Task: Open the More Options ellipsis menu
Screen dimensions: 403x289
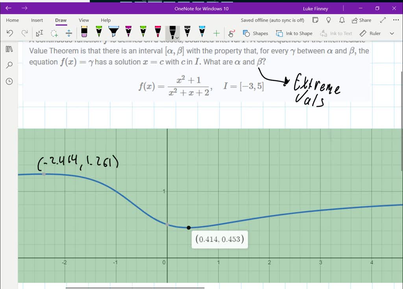Action: pyautogui.click(x=396, y=20)
